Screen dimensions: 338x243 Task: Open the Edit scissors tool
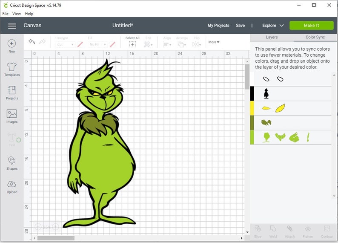(x=148, y=42)
